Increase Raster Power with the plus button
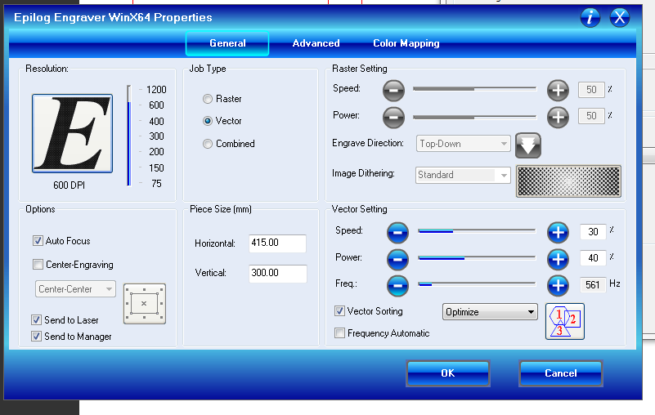Viewport: 655px width, 415px height. pos(558,118)
